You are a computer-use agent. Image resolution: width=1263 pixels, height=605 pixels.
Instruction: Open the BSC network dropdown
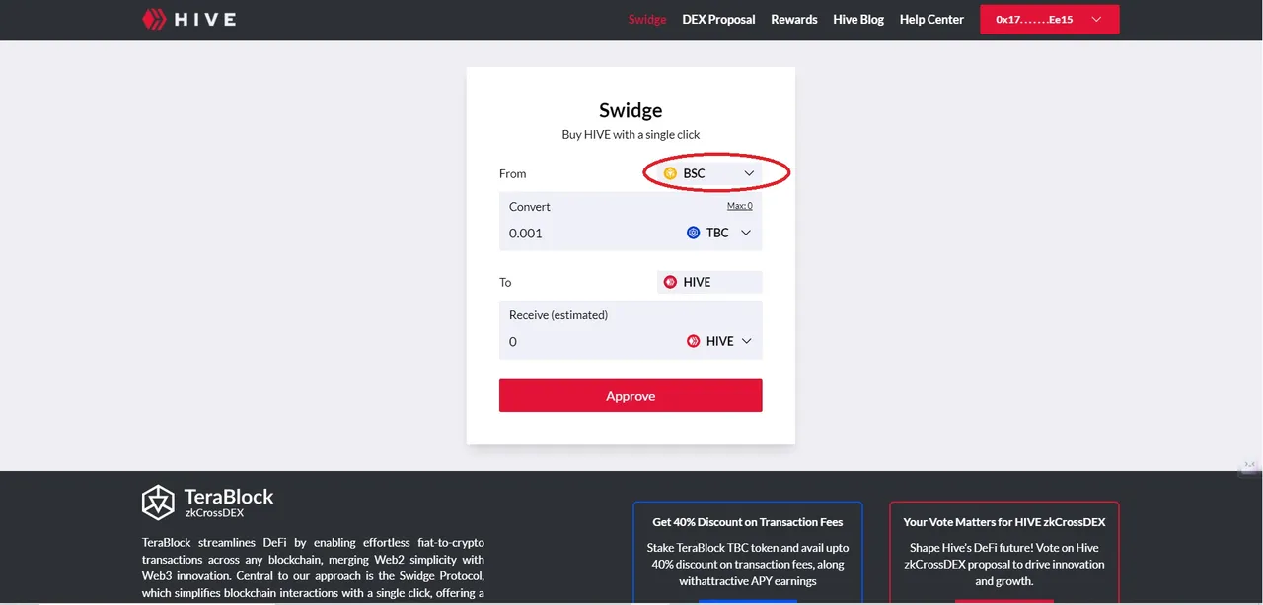click(x=709, y=173)
